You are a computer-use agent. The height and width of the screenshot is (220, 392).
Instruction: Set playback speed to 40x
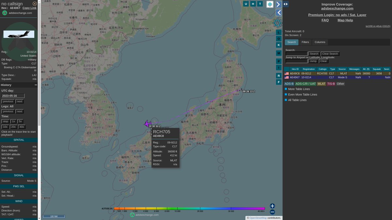pos(22,127)
